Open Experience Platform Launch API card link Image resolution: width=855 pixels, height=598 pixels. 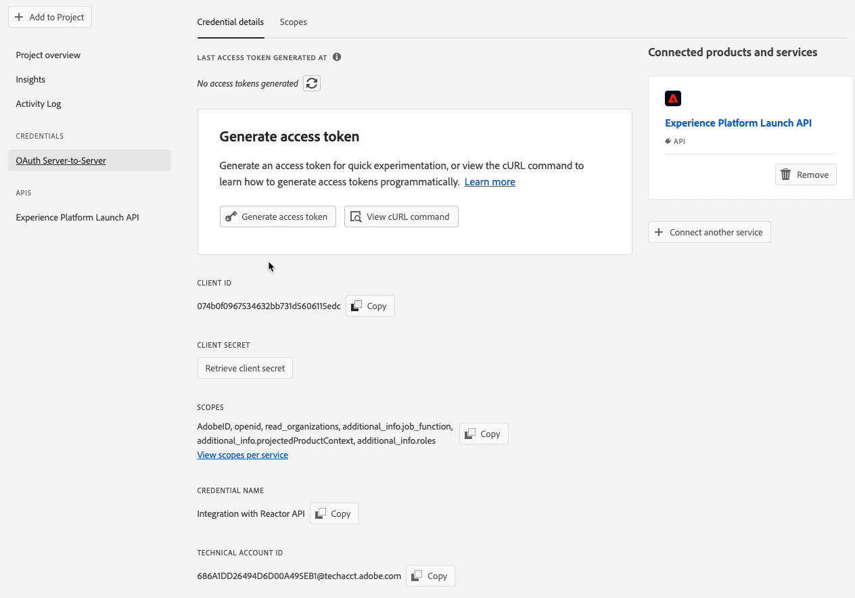(738, 123)
